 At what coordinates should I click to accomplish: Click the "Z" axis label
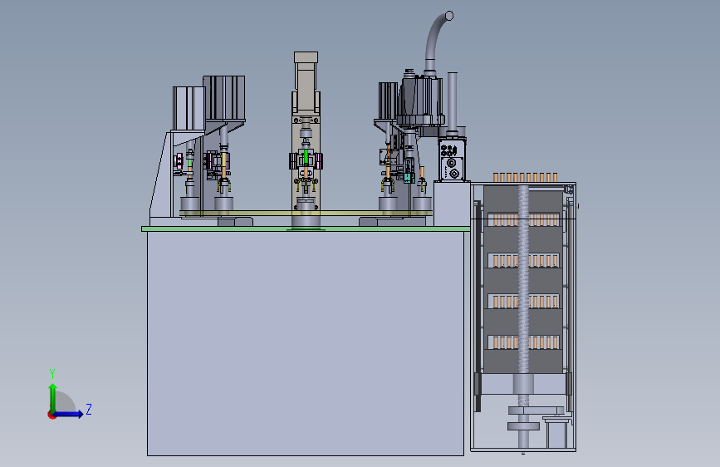pyautogui.click(x=89, y=409)
